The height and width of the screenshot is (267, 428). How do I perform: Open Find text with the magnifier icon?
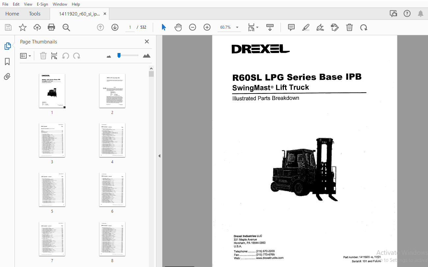(x=67, y=27)
